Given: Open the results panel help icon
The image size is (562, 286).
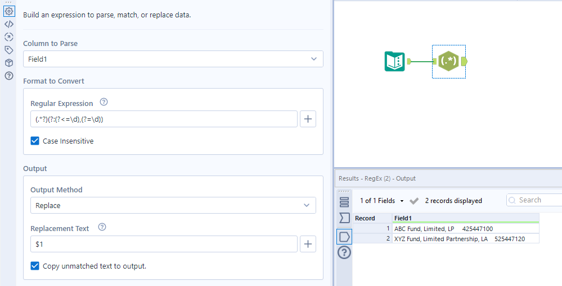Looking at the screenshot, I should tap(344, 252).
